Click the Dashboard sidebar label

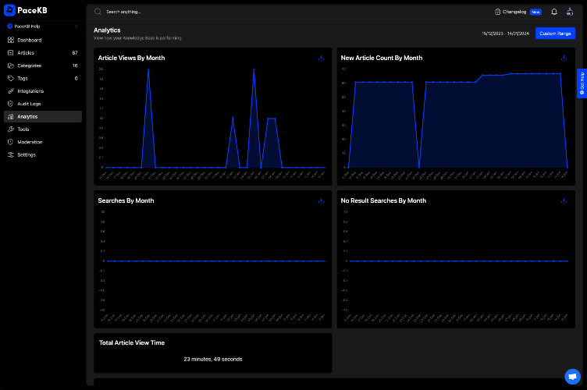pyautogui.click(x=29, y=40)
